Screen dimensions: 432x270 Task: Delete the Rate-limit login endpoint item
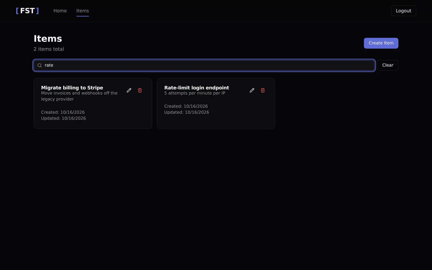263,90
